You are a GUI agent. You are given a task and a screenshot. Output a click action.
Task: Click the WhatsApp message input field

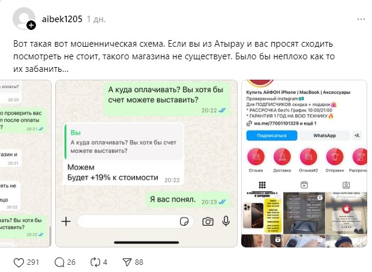click(x=135, y=222)
